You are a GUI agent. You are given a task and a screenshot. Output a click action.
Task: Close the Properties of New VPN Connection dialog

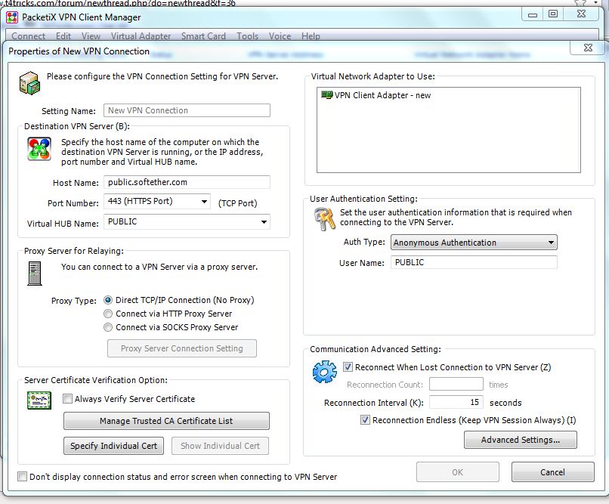[588, 48]
